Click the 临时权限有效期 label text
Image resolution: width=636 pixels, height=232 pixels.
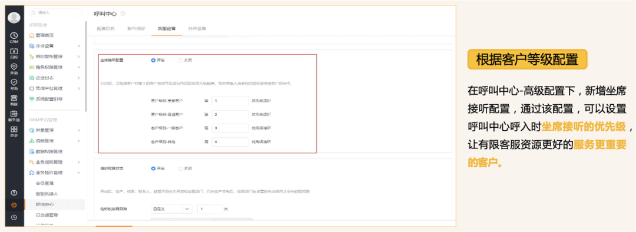(x=114, y=209)
